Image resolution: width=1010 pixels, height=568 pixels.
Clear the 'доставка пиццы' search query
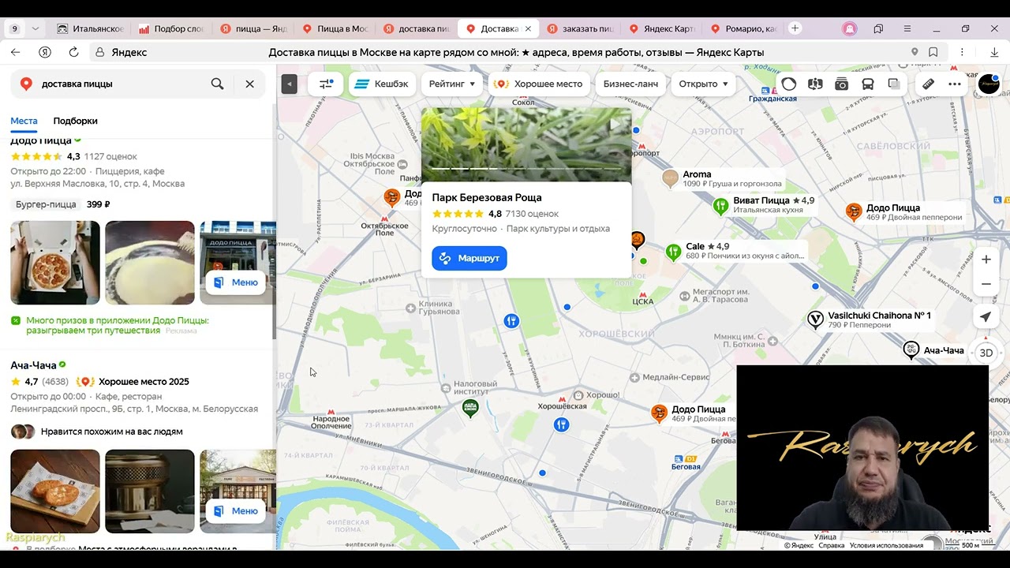(249, 84)
